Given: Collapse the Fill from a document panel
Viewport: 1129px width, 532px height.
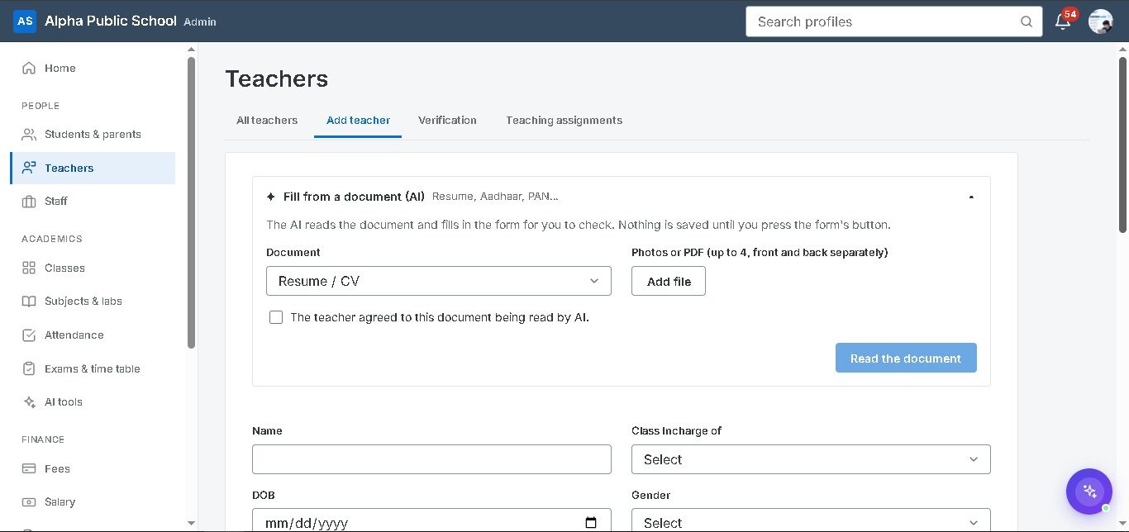Looking at the screenshot, I should coord(971,197).
